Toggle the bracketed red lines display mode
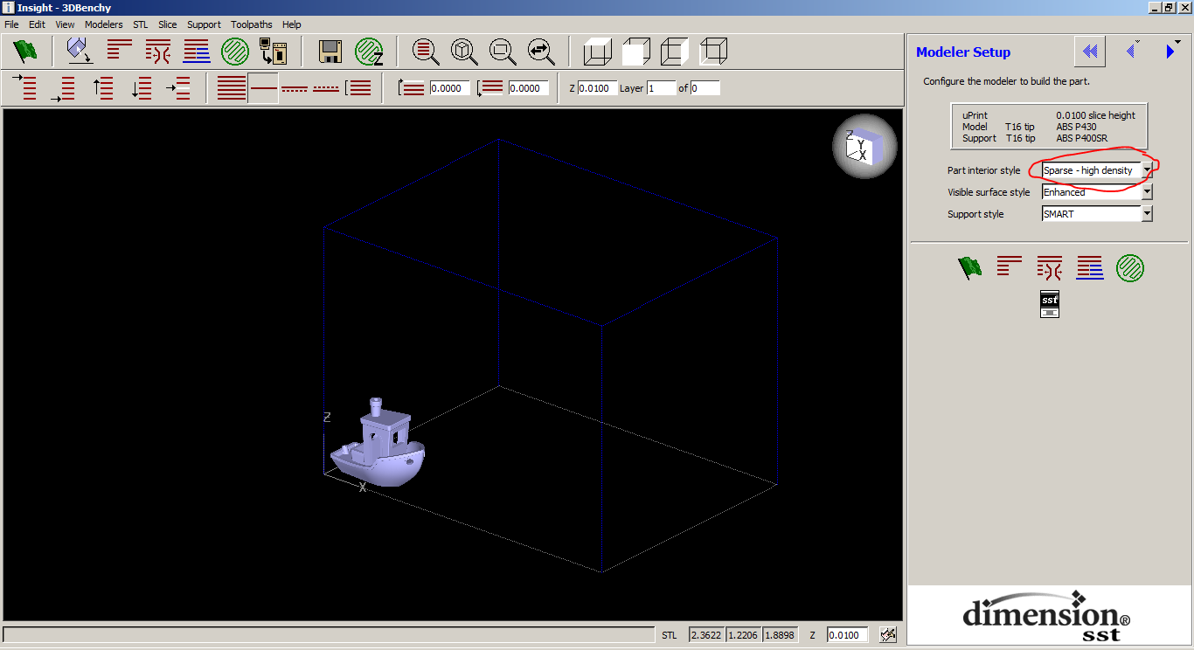This screenshot has height=650, width=1194. click(x=358, y=87)
